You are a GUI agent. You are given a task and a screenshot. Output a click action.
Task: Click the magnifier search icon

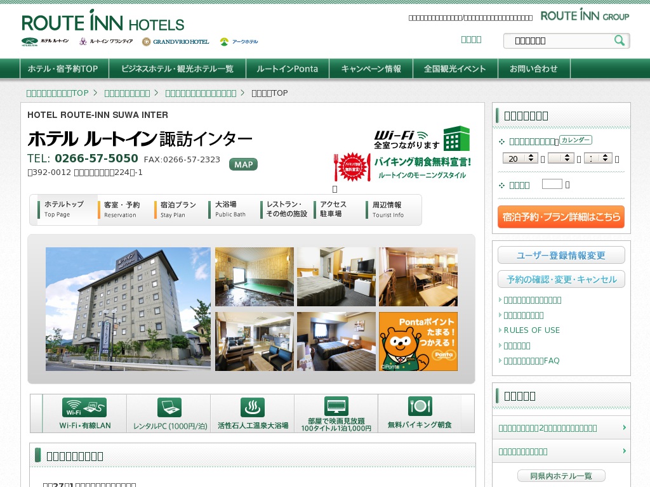coord(620,41)
